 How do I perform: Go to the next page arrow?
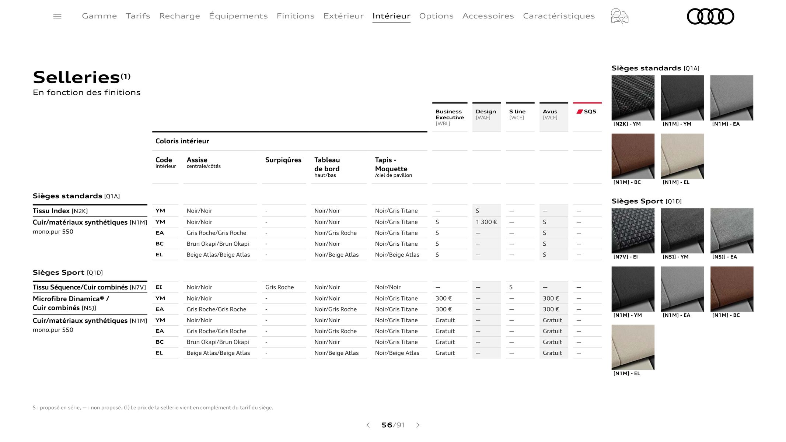tap(418, 425)
